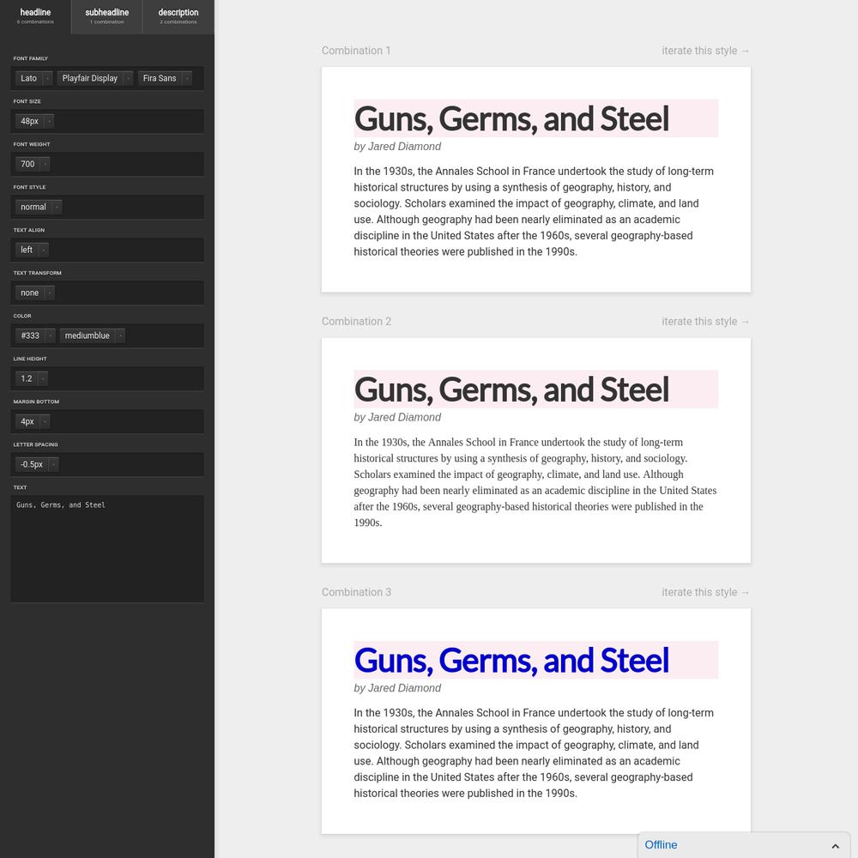858x858 pixels.
Task: Click the 'Combination 3' label
Action: (356, 592)
